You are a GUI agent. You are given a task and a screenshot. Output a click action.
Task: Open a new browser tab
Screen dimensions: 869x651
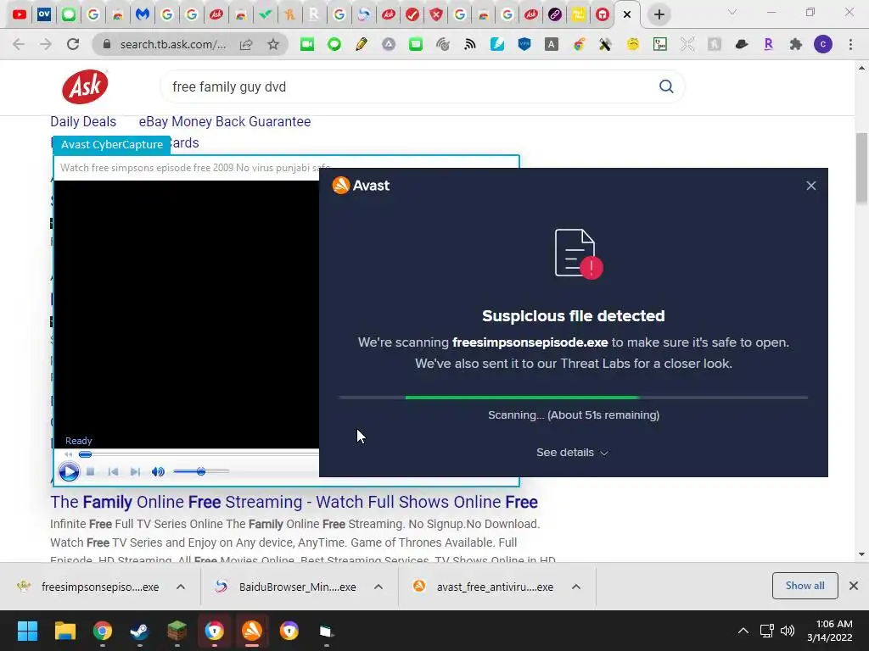(x=659, y=15)
